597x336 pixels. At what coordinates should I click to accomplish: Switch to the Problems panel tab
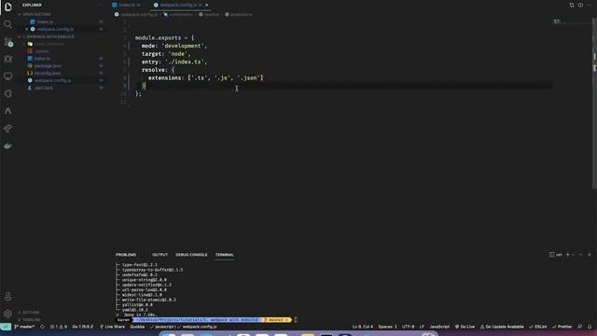126,255
